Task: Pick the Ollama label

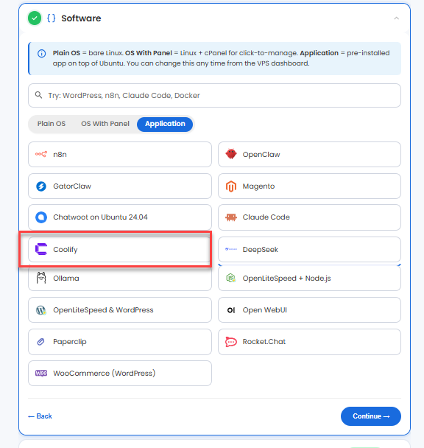Action: click(x=66, y=278)
